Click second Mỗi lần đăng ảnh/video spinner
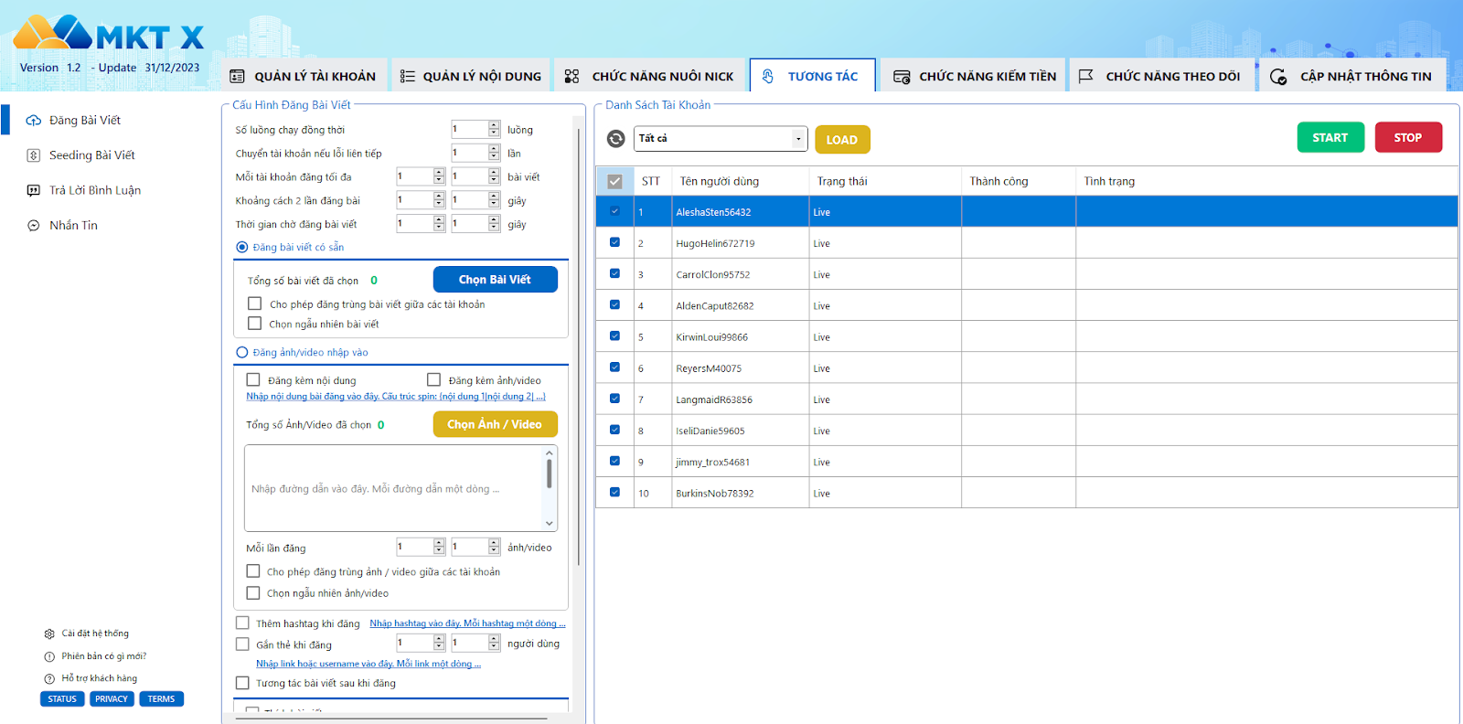Viewport: 1463px width, 724px height. point(475,547)
